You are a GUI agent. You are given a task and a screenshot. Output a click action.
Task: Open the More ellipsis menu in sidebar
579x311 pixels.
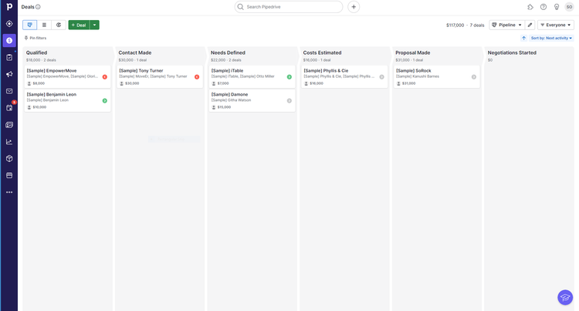click(x=9, y=192)
